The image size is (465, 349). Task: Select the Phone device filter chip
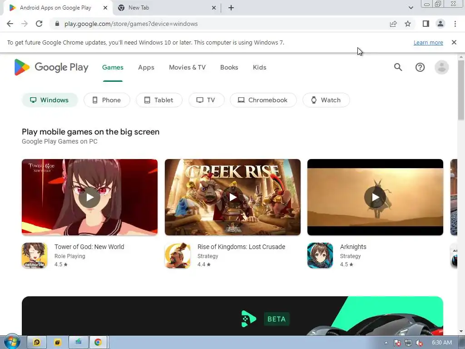[x=107, y=100]
